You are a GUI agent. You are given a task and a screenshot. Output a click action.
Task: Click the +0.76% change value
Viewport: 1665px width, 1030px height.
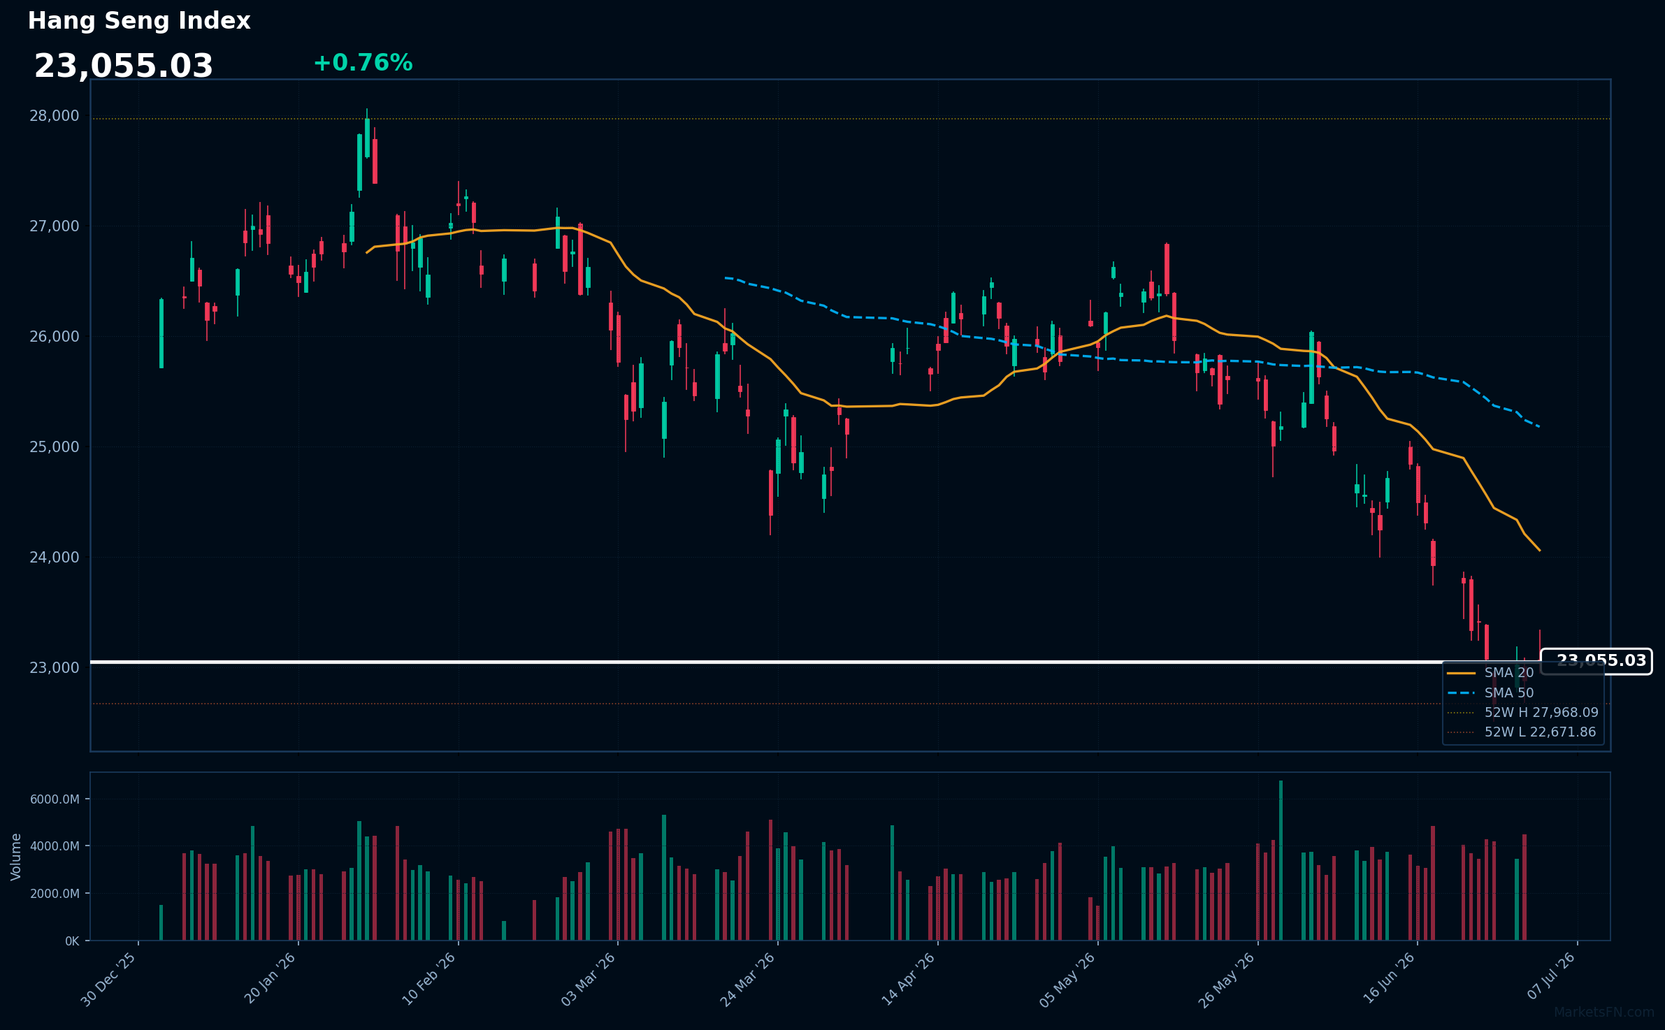tap(363, 63)
